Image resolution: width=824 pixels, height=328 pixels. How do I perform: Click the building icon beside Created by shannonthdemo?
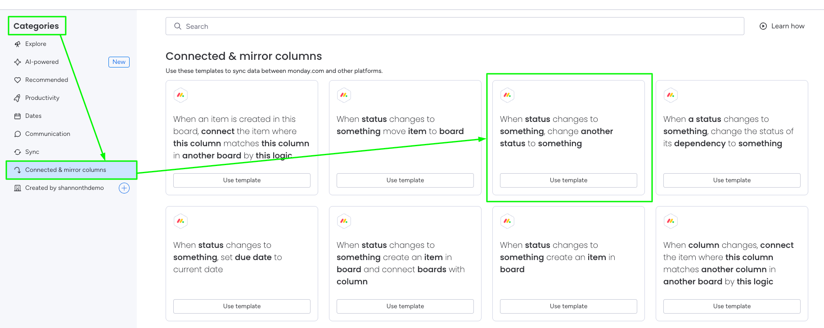click(18, 188)
